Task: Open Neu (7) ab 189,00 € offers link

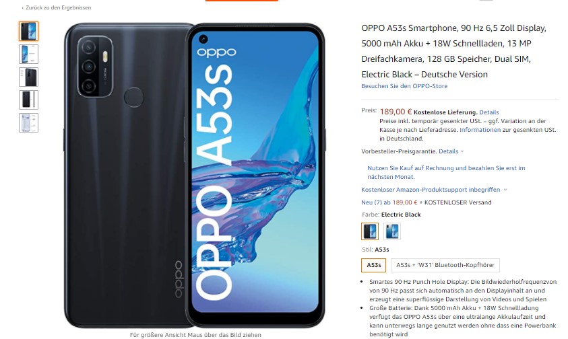Action: click(x=389, y=202)
